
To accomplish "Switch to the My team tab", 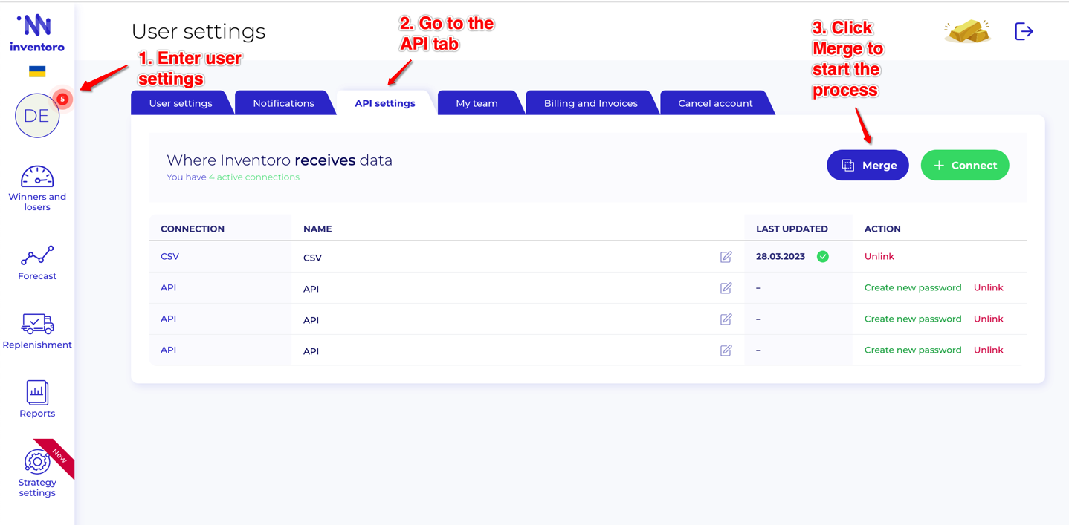I will pyautogui.click(x=477, y=103).
